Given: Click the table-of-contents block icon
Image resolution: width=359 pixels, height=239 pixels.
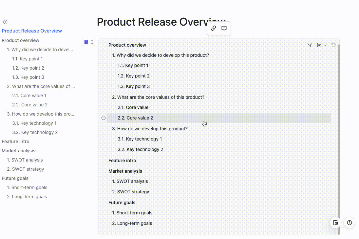Looking at the screenshot, I should click(86, 42).
